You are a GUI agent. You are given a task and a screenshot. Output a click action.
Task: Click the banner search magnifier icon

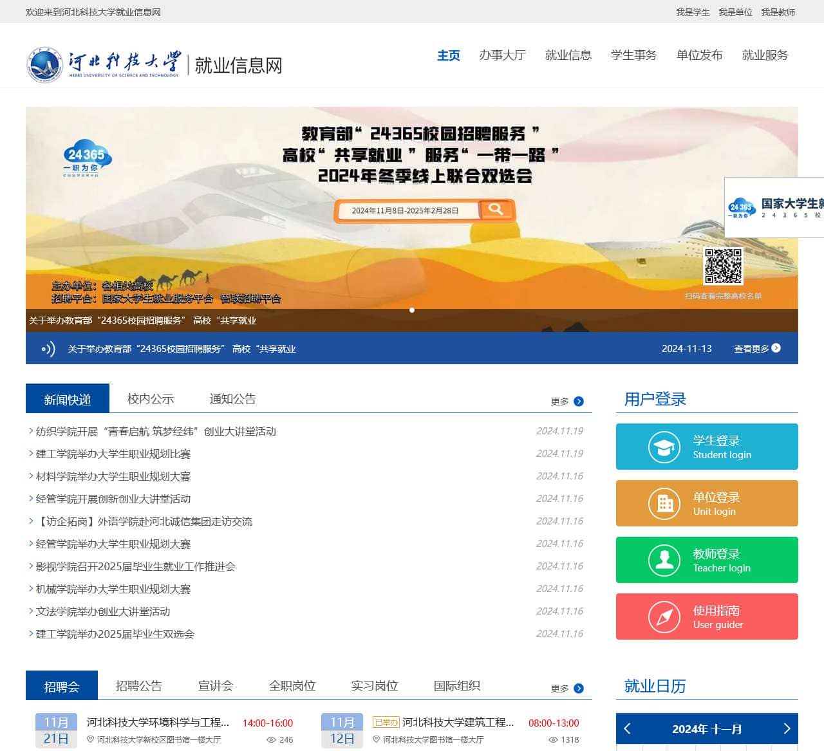tap(495, 210)
